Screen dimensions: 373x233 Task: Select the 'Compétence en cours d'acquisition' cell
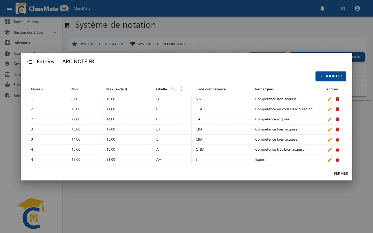pos(286,109)
